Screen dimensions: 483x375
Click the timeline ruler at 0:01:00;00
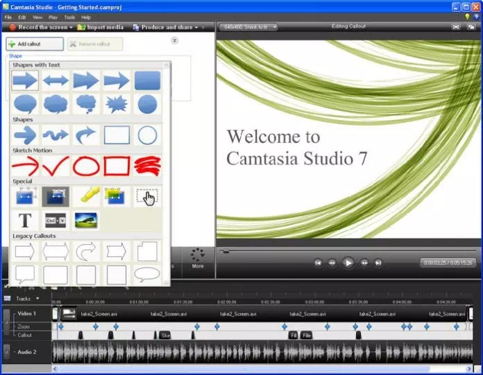139,302
